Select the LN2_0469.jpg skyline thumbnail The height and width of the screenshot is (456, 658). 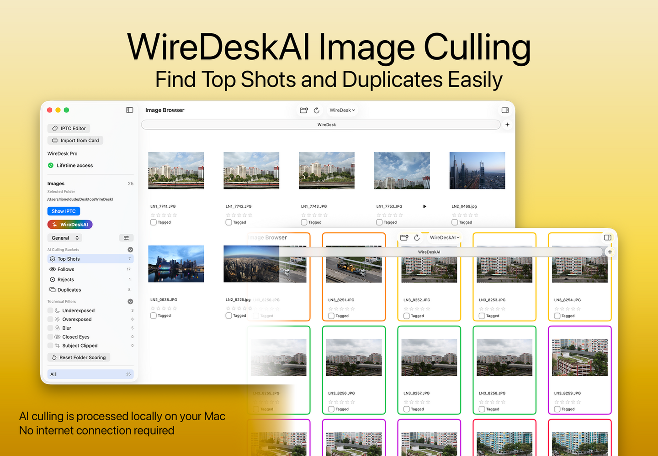478,170
